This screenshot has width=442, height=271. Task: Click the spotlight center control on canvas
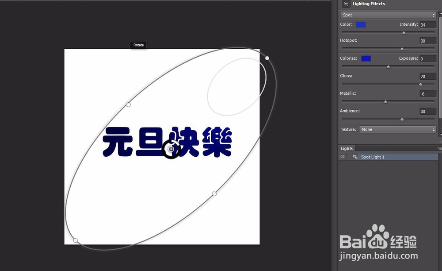[x=171, y=149]
